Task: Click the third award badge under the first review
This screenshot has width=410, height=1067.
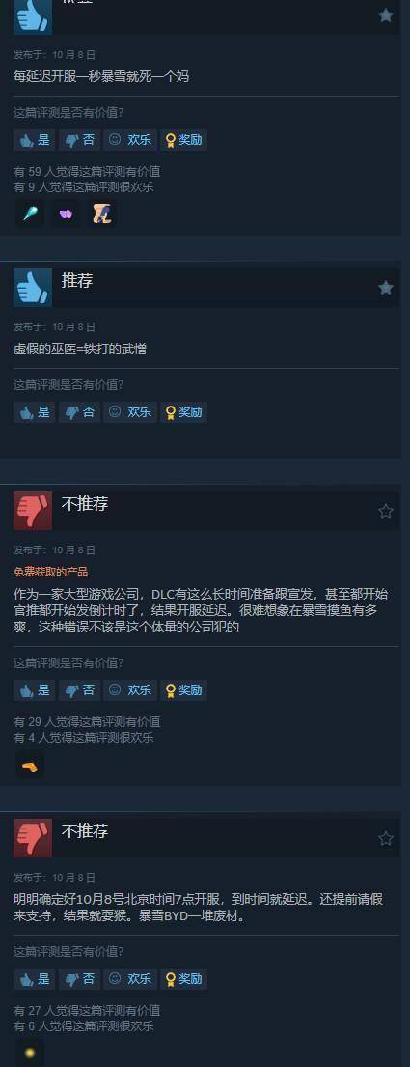Action: (x=102, y=213)
